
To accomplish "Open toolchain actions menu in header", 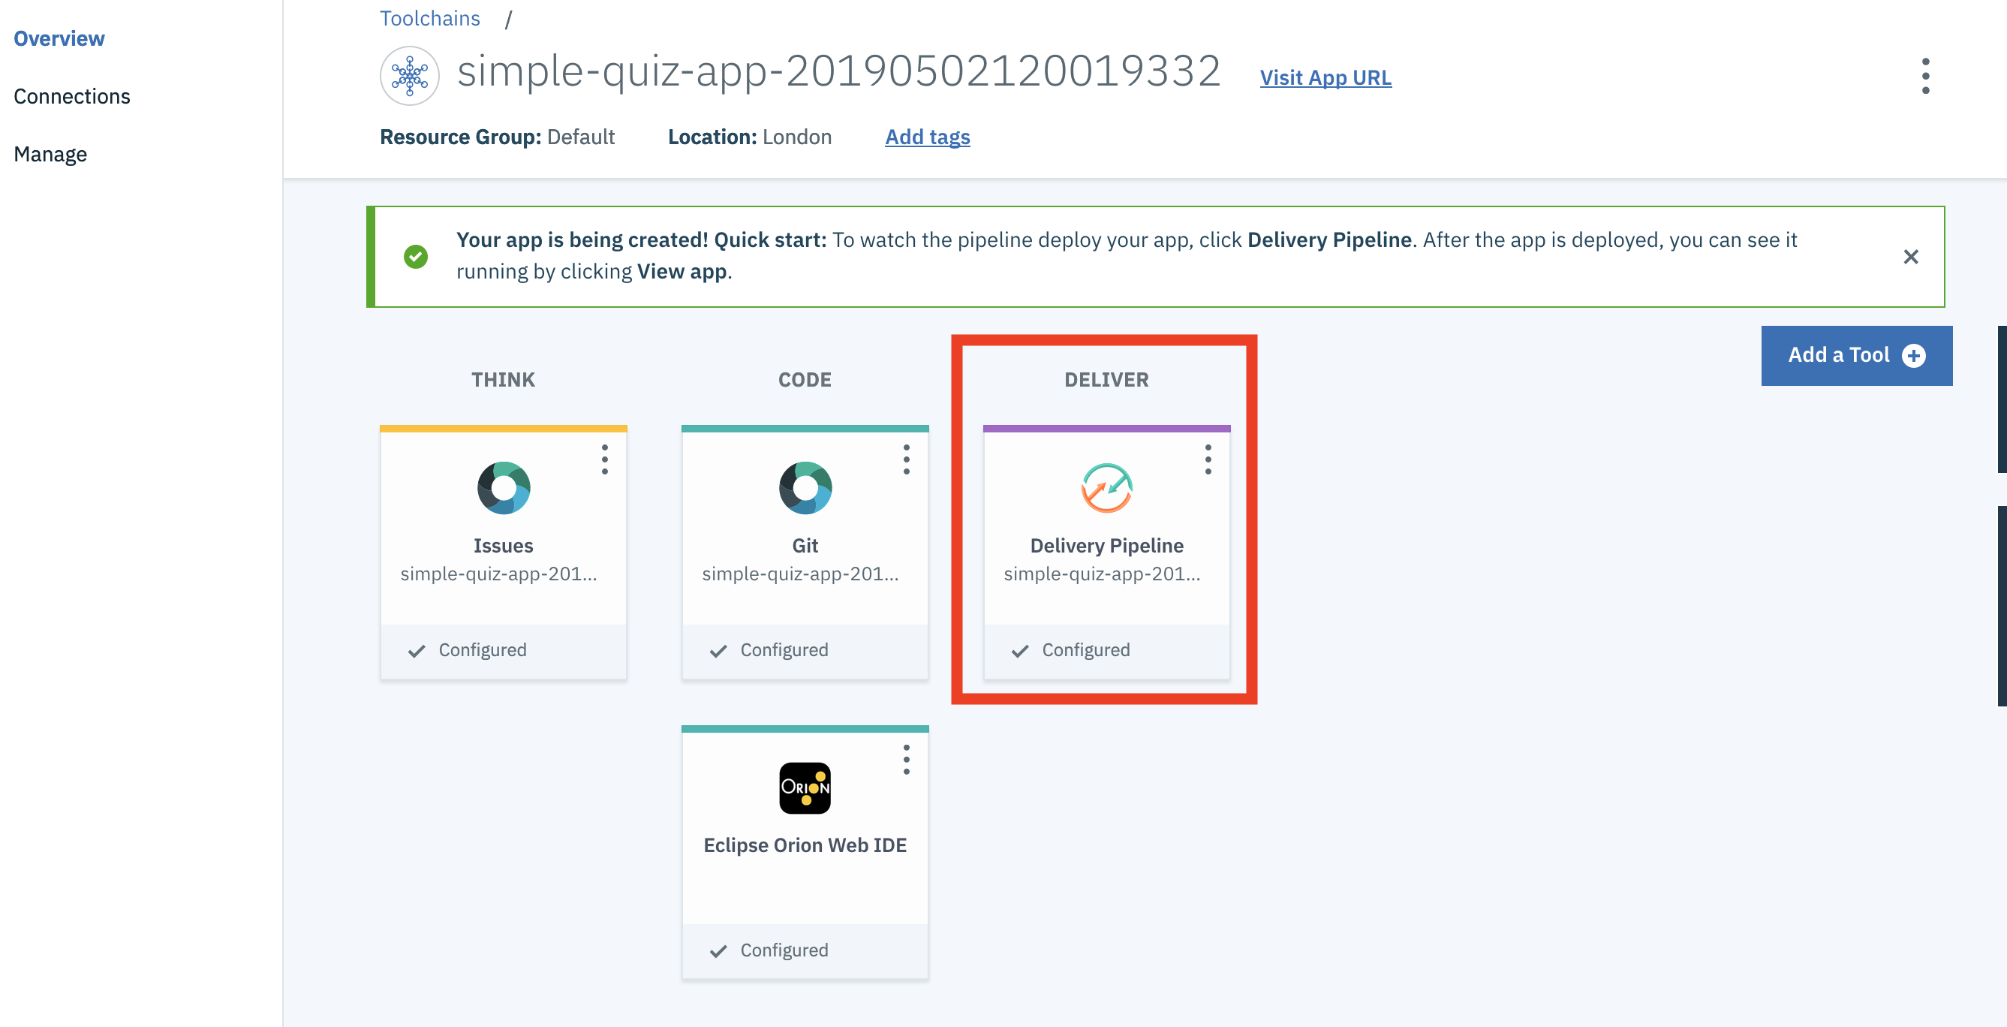I will pos(1925,77).
